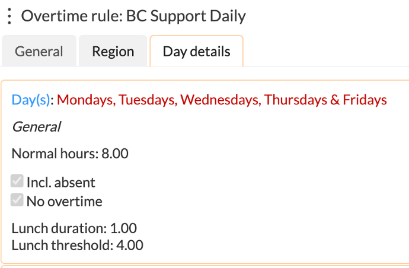
Task: Click the Lunch duration 1.00 line
Action: (x=74, y=228)
